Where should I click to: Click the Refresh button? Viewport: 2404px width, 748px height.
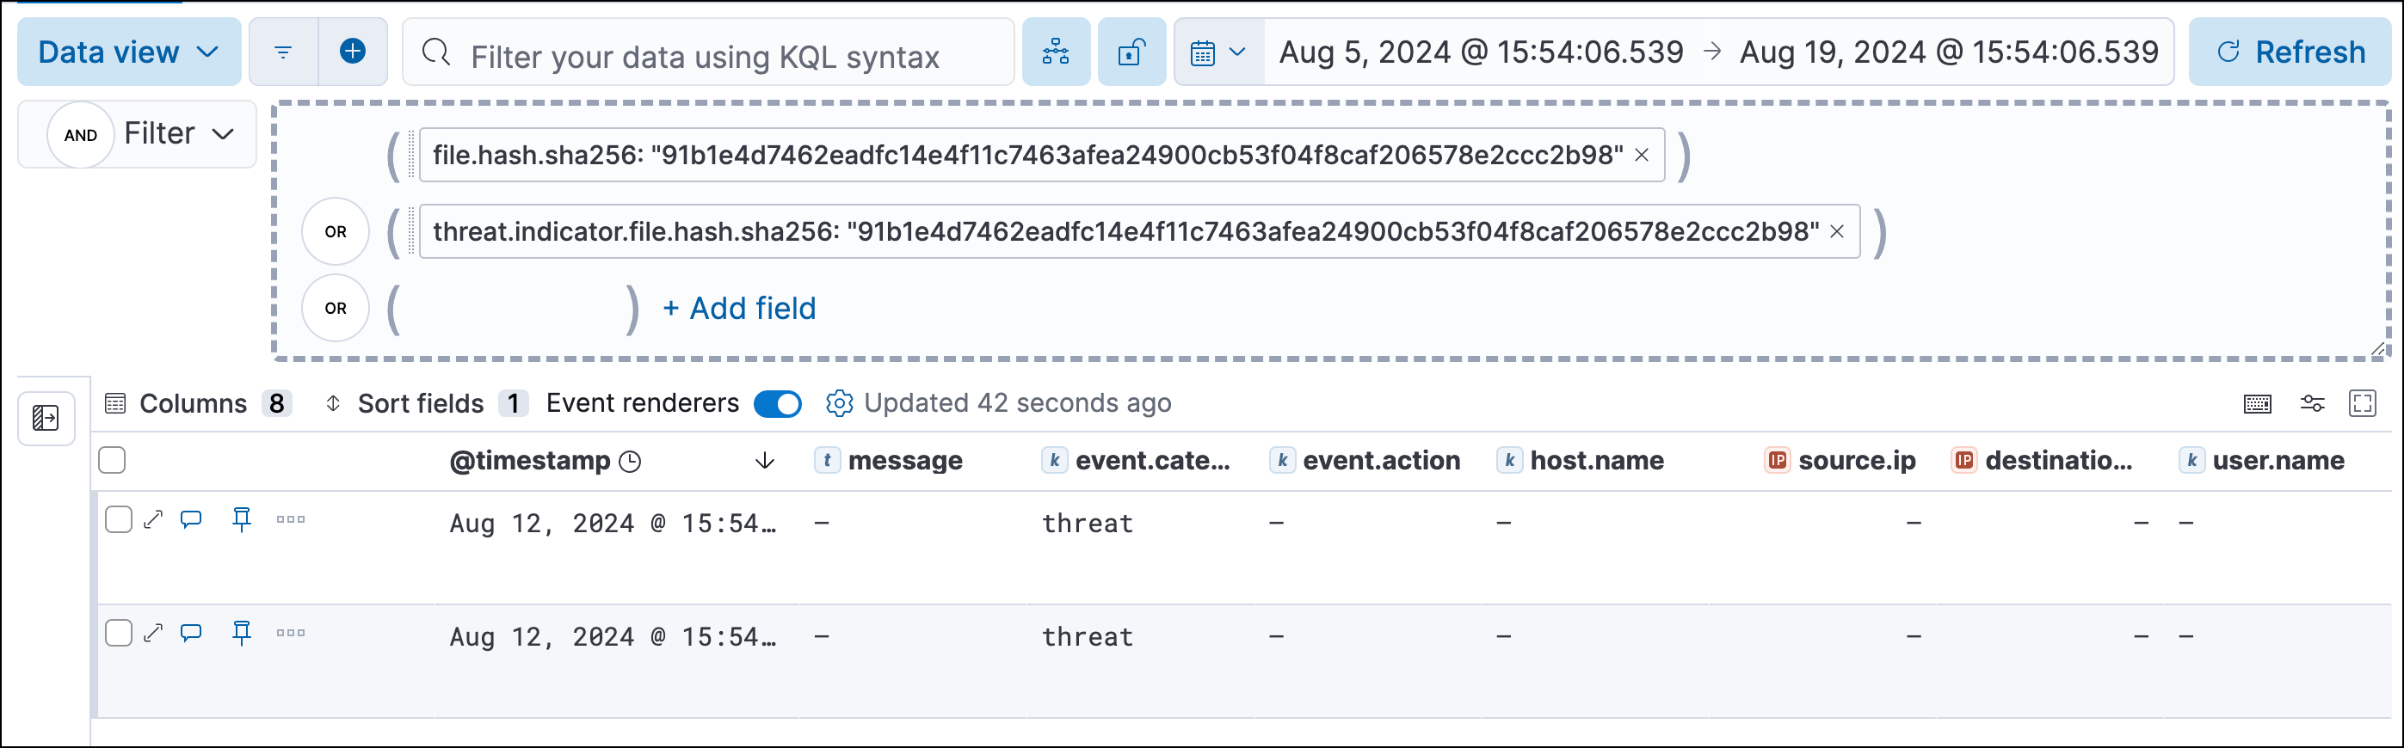(2290, 52)
